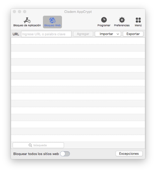Click the Bloquear todos los sitios web label
The image size is (156, 172).
[x=36, y=154]
